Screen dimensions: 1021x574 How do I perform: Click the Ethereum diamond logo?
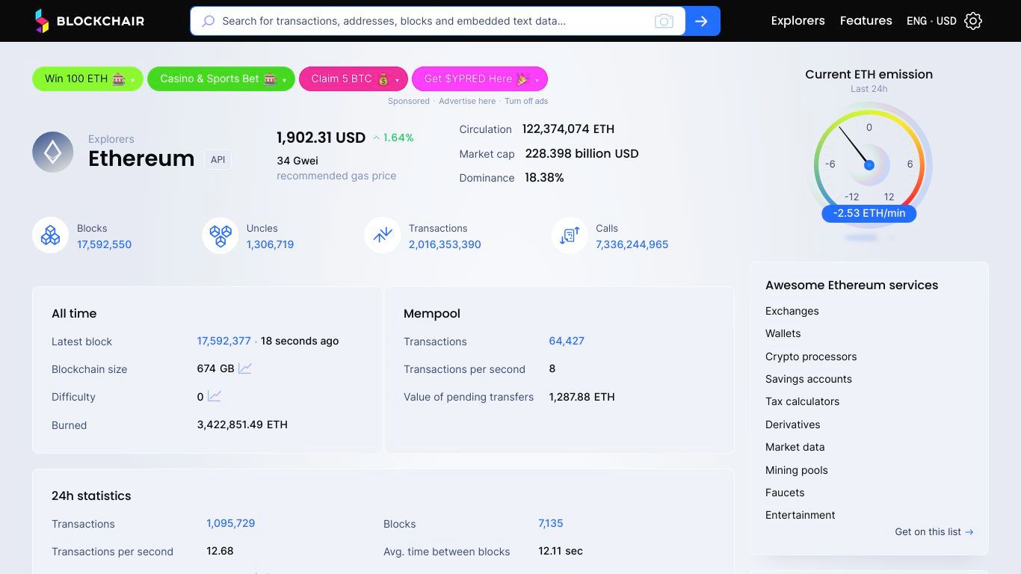coord(52,152)
